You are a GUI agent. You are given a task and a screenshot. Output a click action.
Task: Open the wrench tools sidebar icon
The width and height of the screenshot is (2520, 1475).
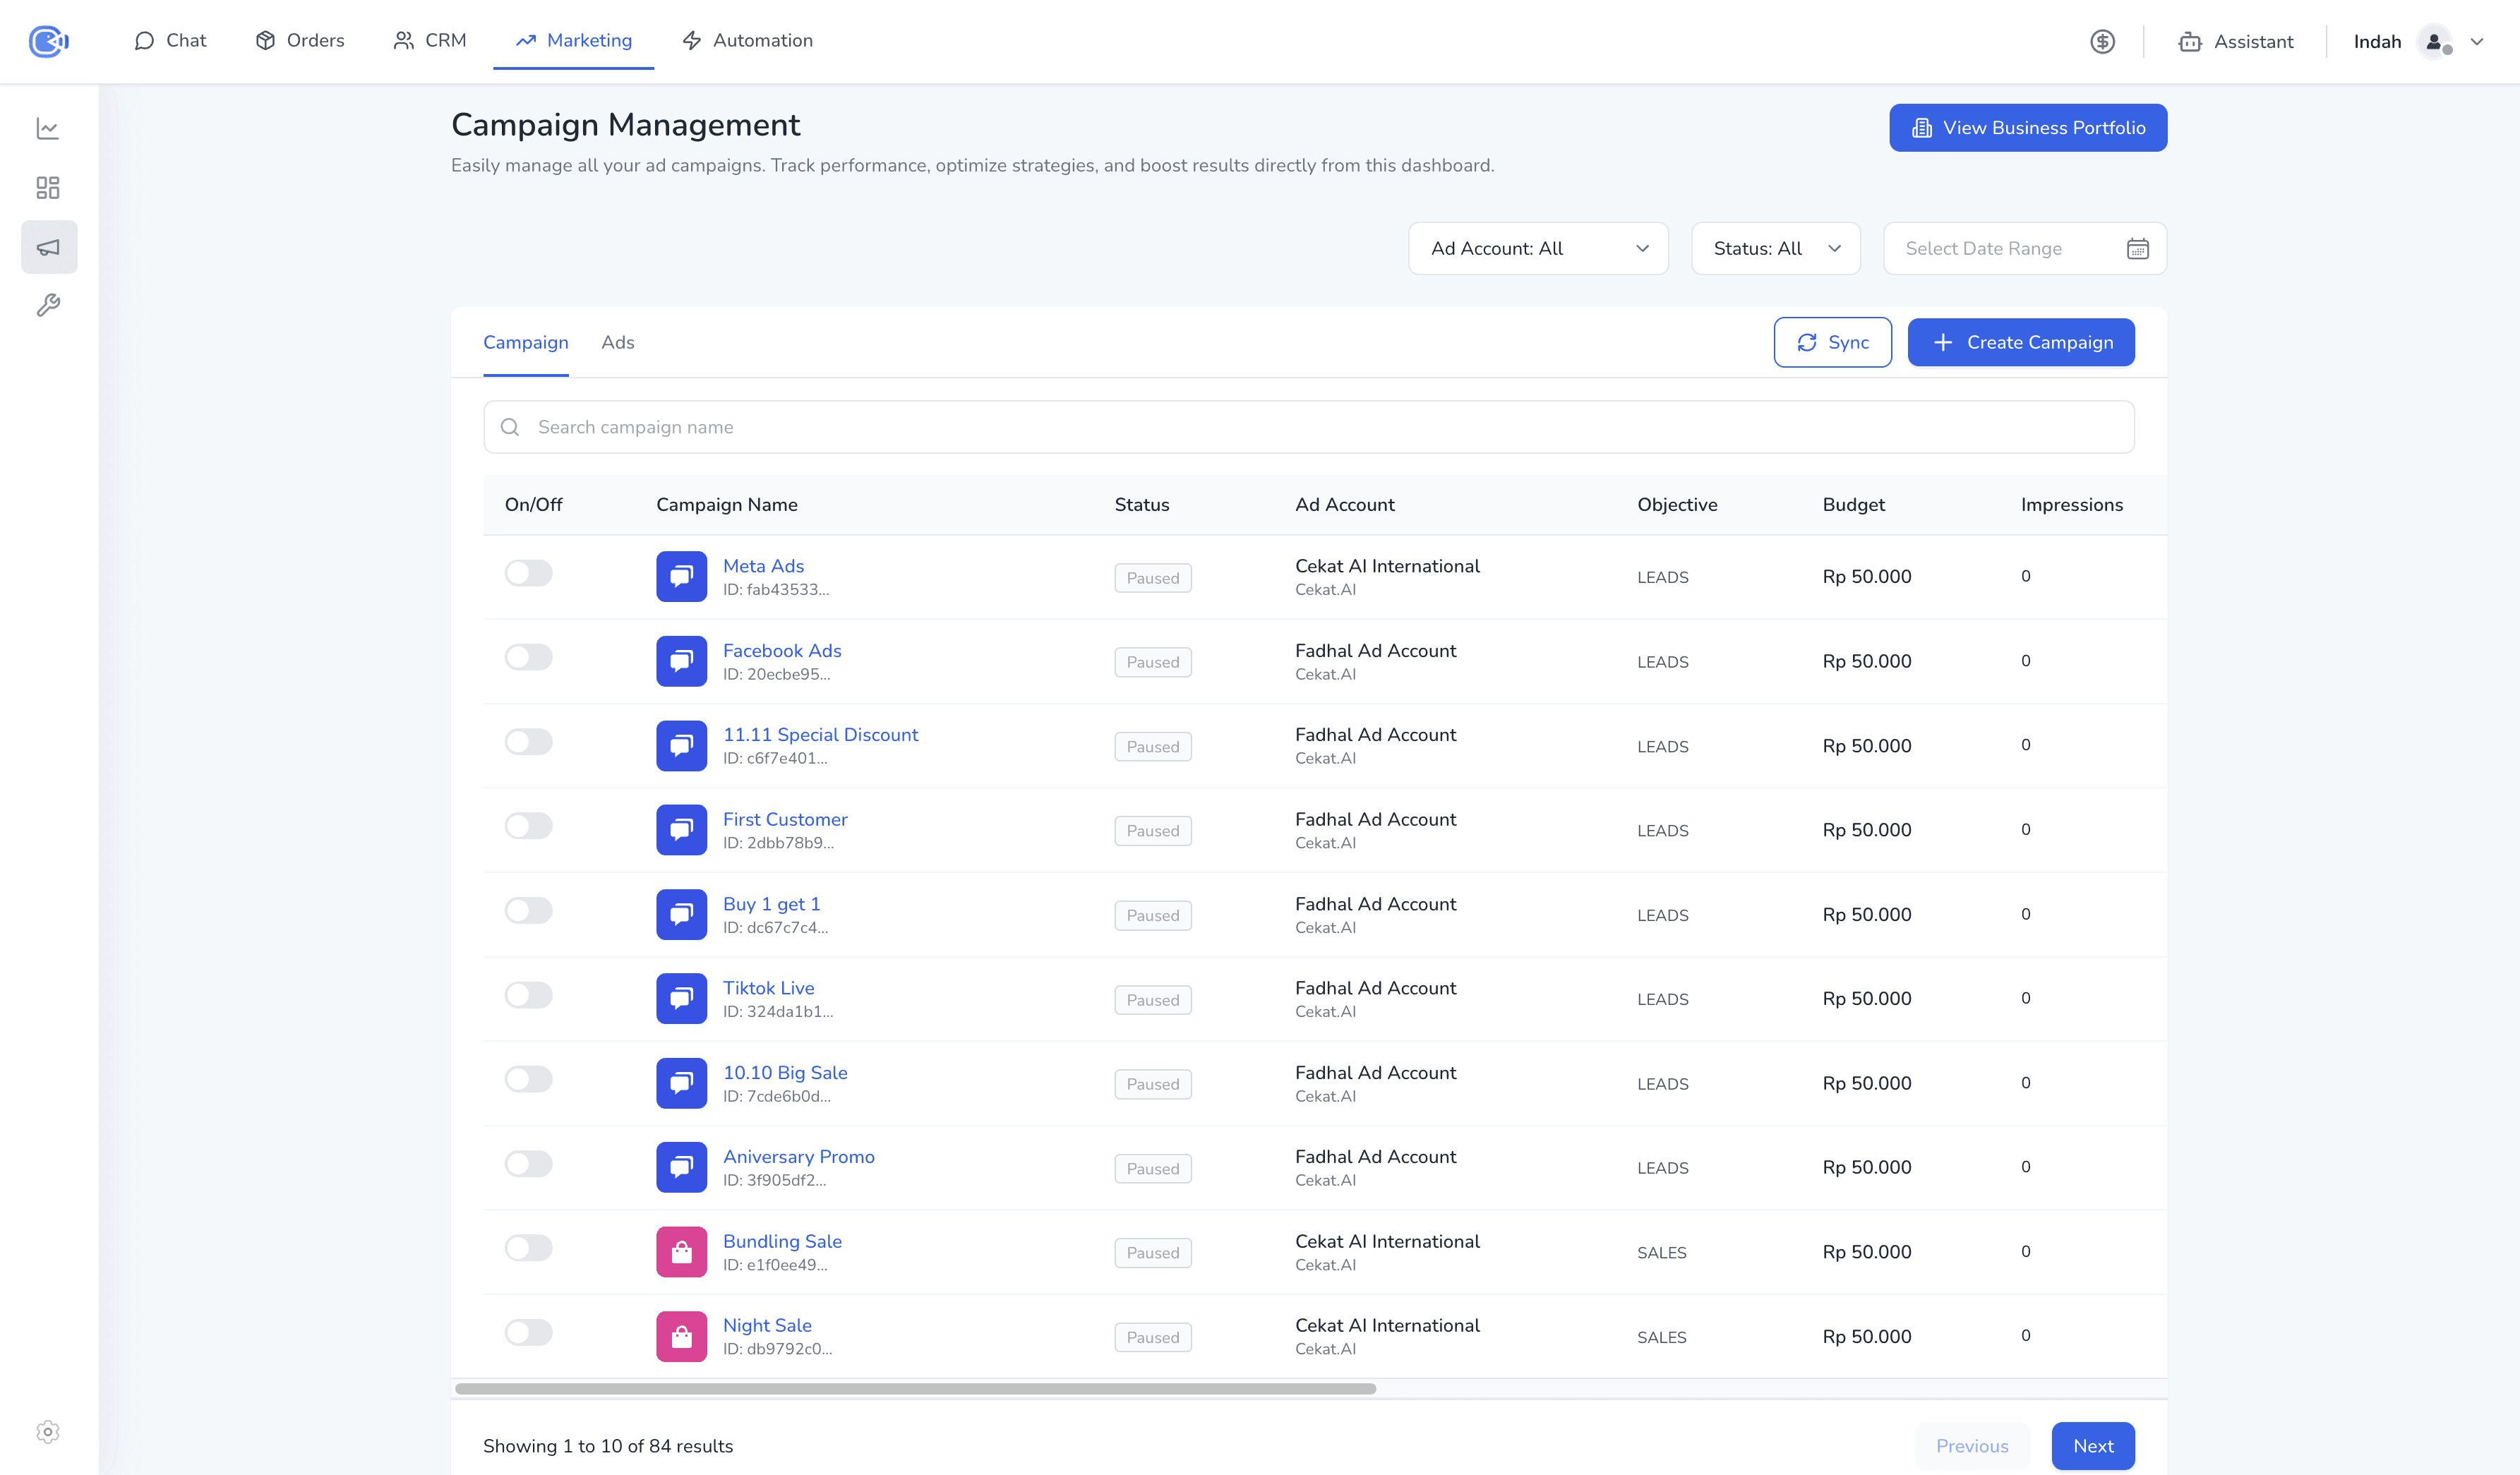pos(48,305)
